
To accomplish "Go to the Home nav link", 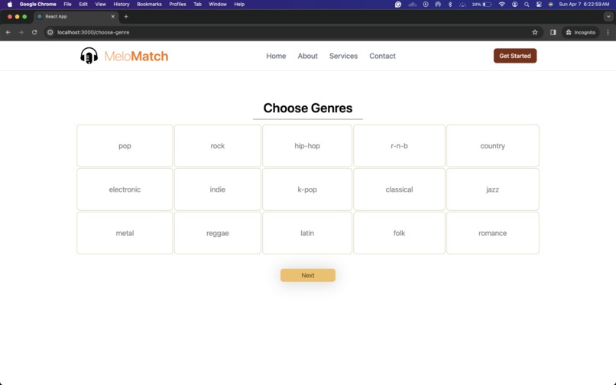I will [x=276, y=56].
